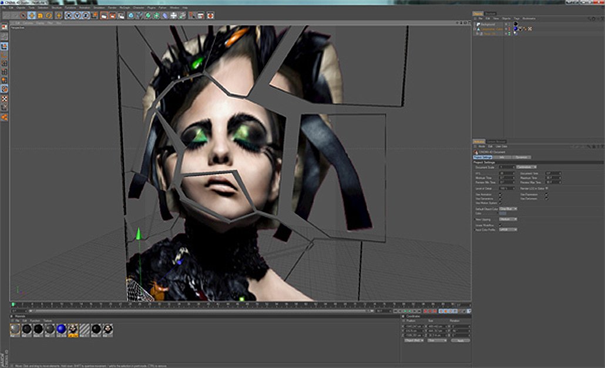Open the Render menu in menu bar
Image resolution: width=605 pixels, height=368 pixels.
(x=112, y=8)
